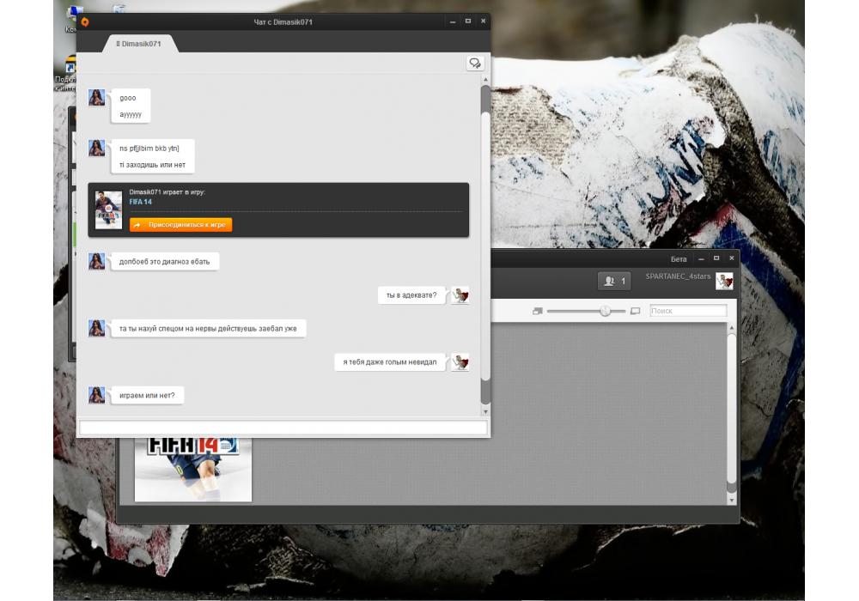This screenshot has width=859, height=601.
Task: Click the Поиск search field
Action: click(688, 311)
